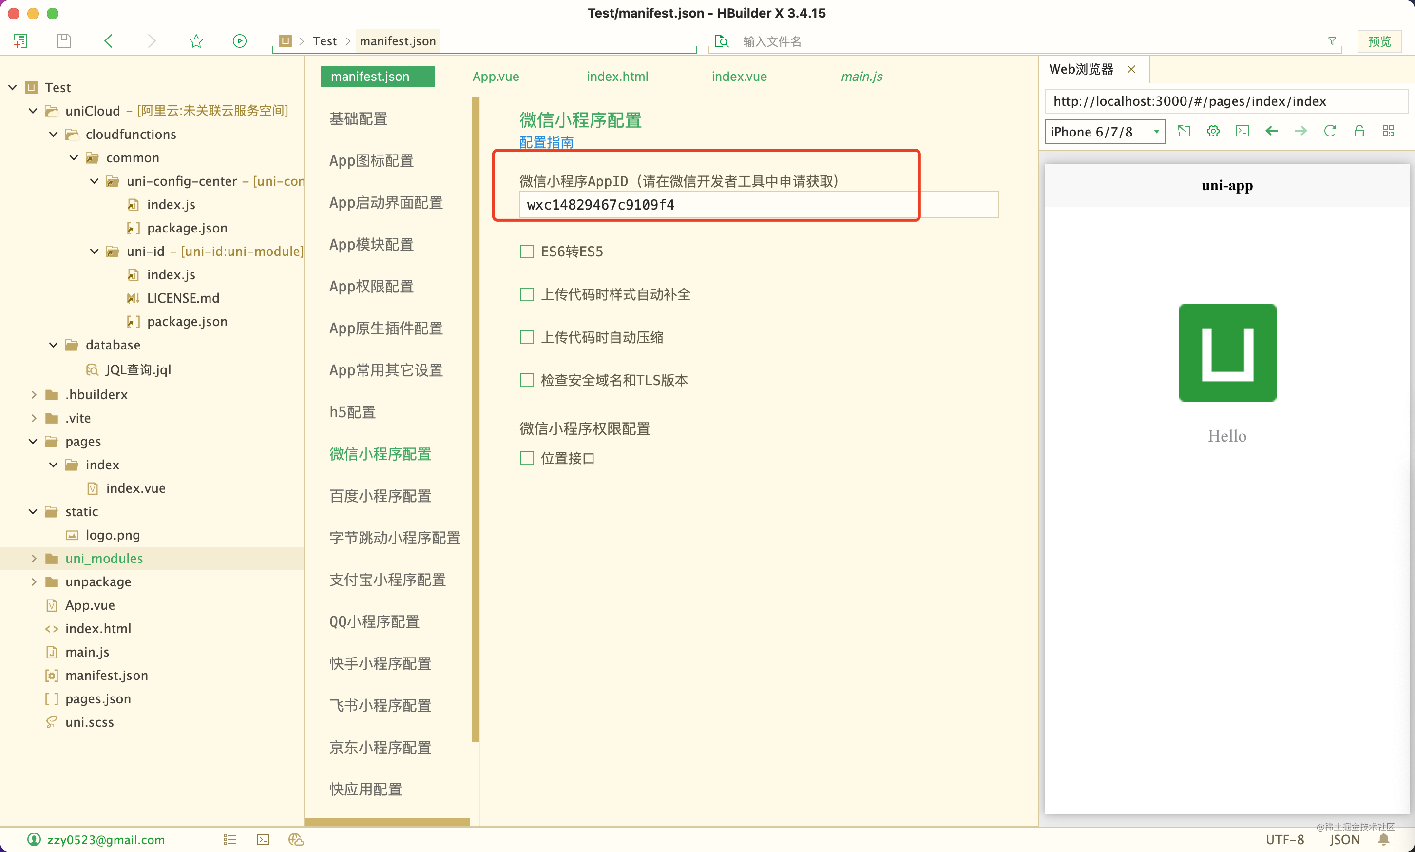The width and height of the screenshot is (1415, 852).
Task: Open pages.json in the file tree
Action: pos(98,699)
